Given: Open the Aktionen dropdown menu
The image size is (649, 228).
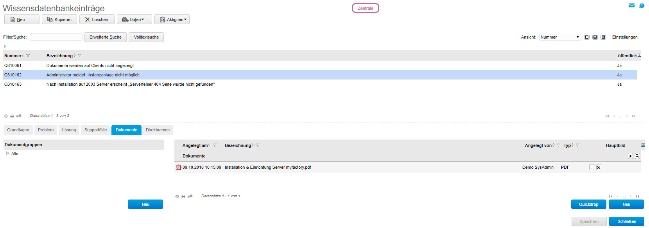Looking at the screenshot, I should [x=172, y=19].
